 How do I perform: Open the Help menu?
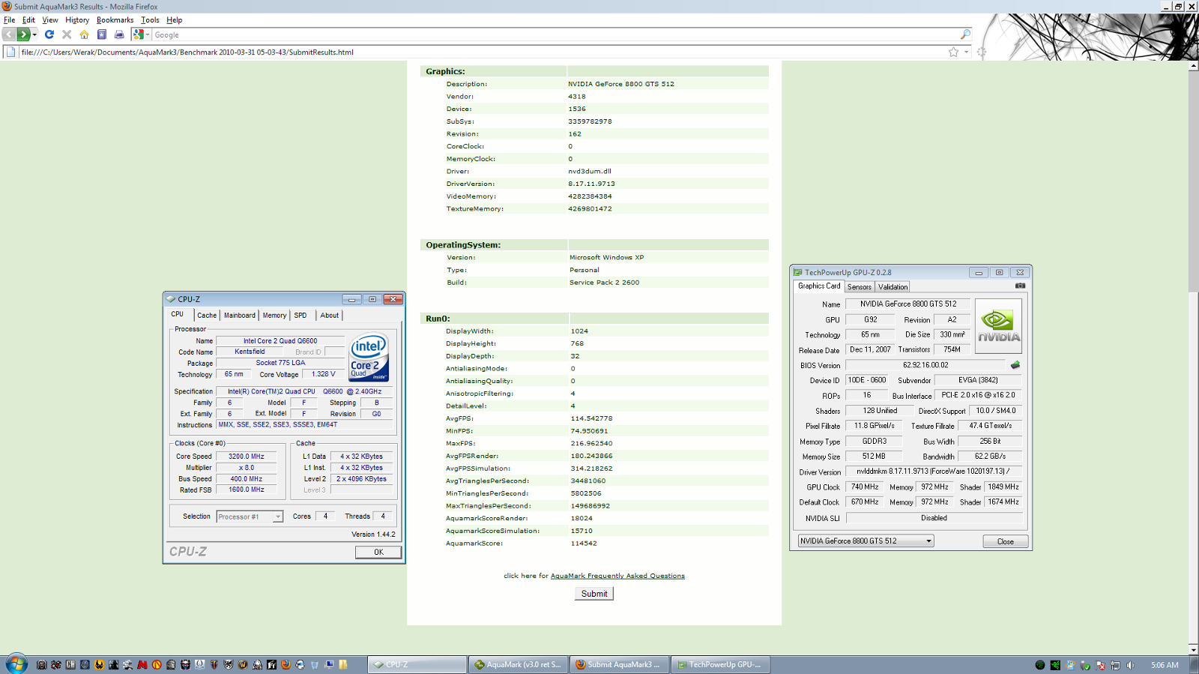pyautogui.click(x=174, y=20)
